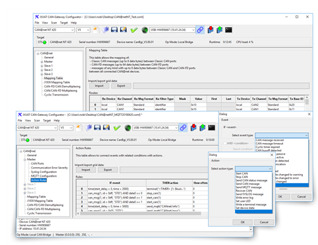
Task: Click globe scan icon in Mapping Table window
Action: click(145, 30)
